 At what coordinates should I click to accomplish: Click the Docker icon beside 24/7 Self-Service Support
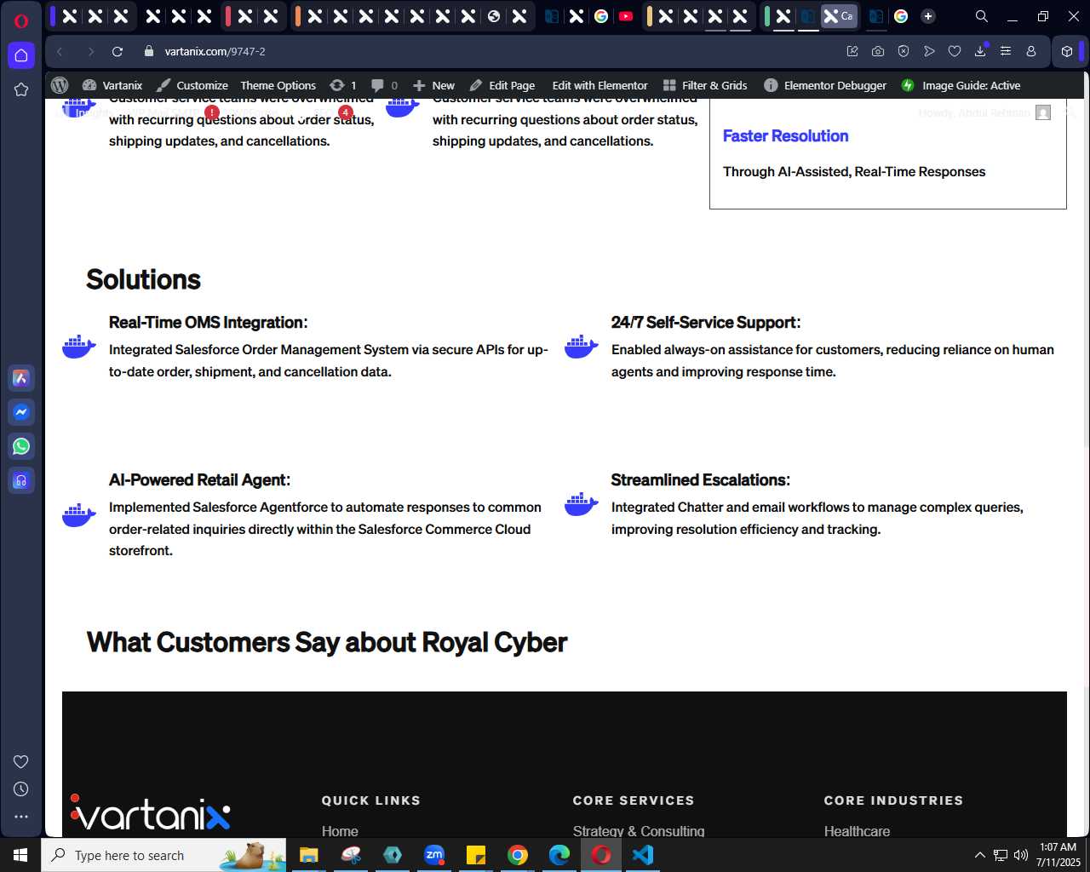(x=582, y=347)
